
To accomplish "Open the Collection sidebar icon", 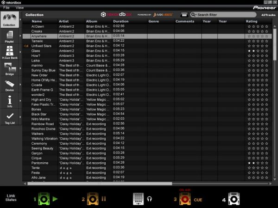I will pyautogui.click(x=10, y=19).
